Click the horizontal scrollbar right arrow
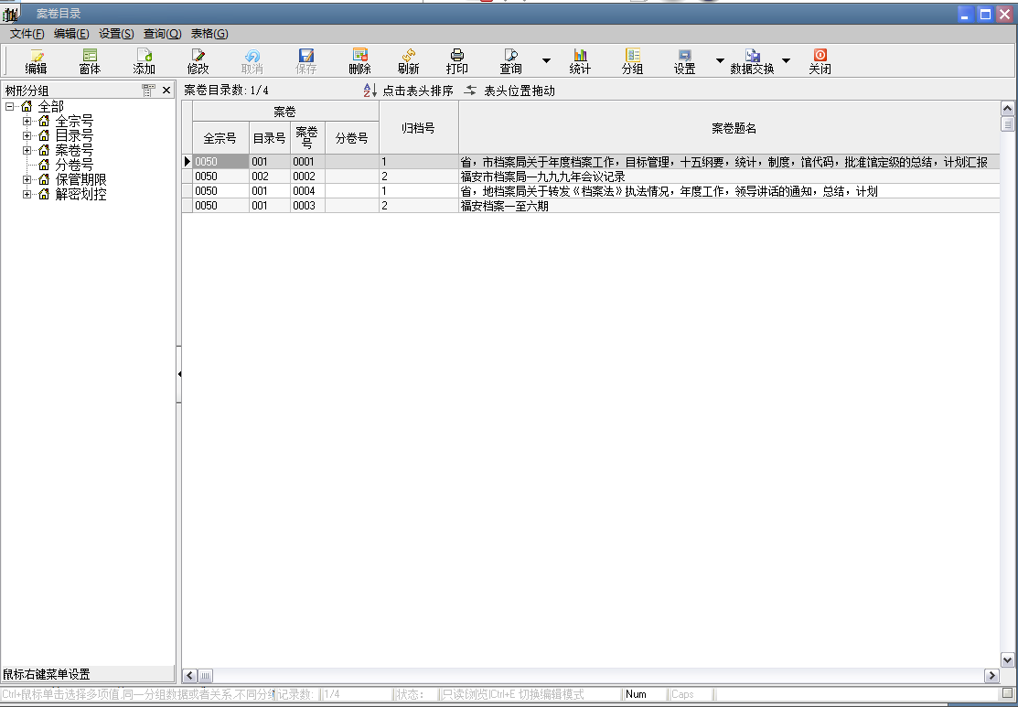 (x=991, y=676)
